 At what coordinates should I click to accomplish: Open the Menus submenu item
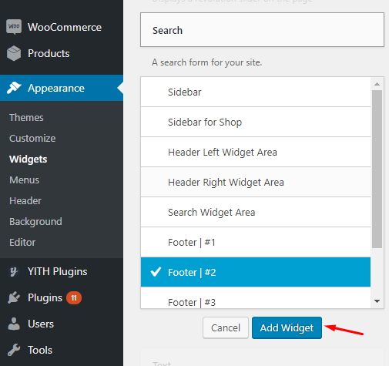coord(24,180)
